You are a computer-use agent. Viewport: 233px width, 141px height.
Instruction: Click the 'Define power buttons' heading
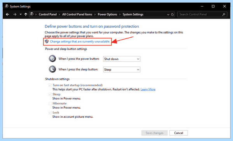click(92, 26)
